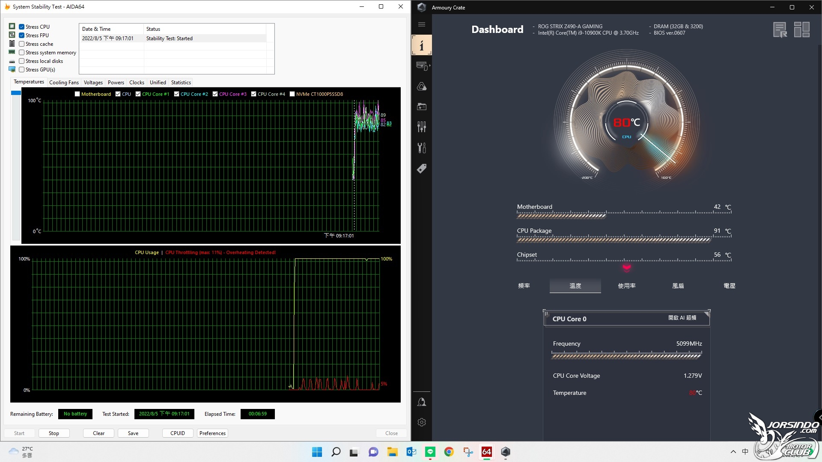Stop the stability test
Screen dimensions: 822x462
click(54, 433)
